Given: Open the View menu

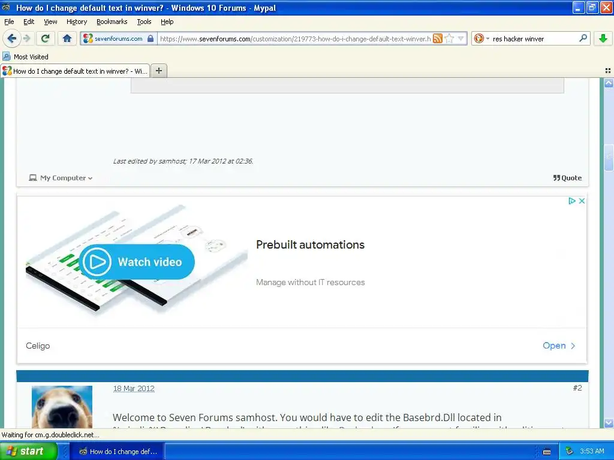Looking at the screenshot, I should [50, 22].
